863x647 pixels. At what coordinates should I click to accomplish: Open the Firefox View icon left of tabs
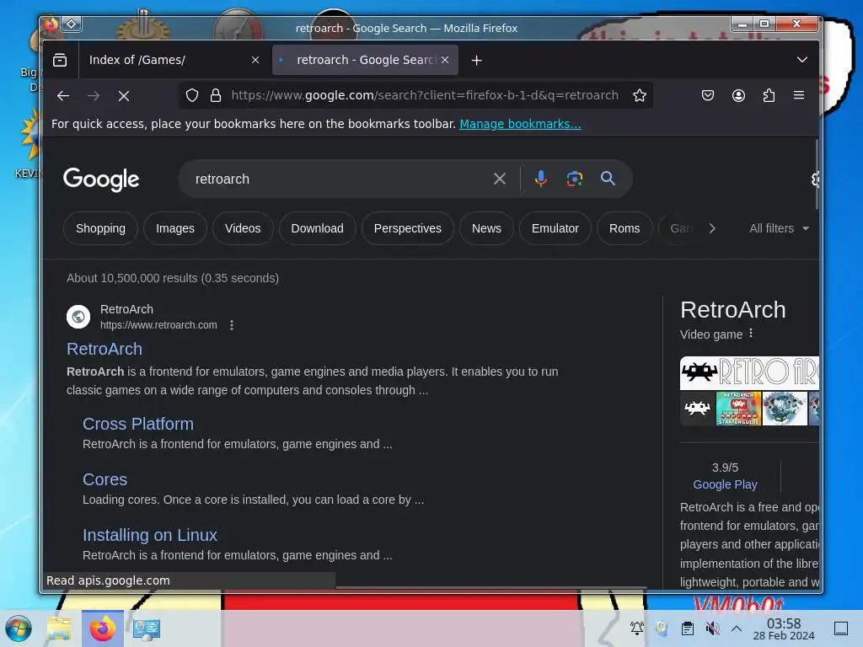tap(60, 60)
